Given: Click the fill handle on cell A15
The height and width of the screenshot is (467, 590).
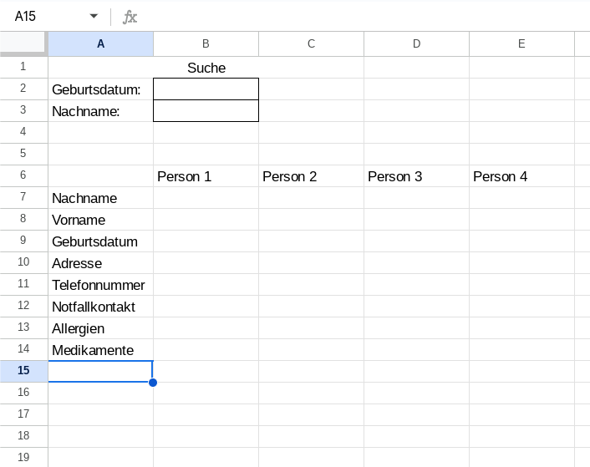Looking at the screenshot, I should coord(153,383).
